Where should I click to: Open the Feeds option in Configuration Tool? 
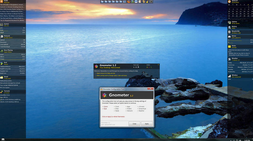pos(117,111)
